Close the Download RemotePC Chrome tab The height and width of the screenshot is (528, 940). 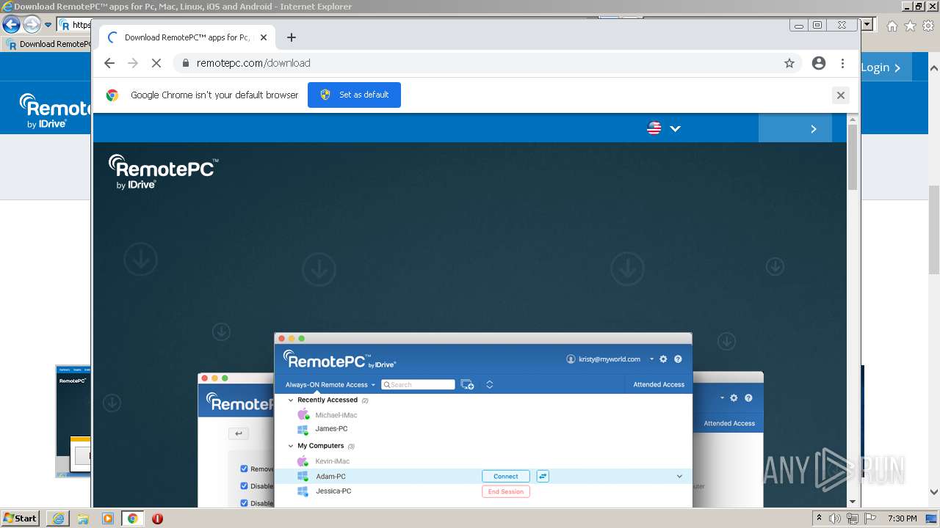pyautogui.click(x=264, y=37)
